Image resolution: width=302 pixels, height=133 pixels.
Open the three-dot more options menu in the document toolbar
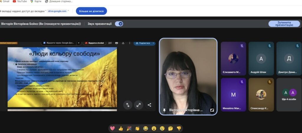coord(129,43)
